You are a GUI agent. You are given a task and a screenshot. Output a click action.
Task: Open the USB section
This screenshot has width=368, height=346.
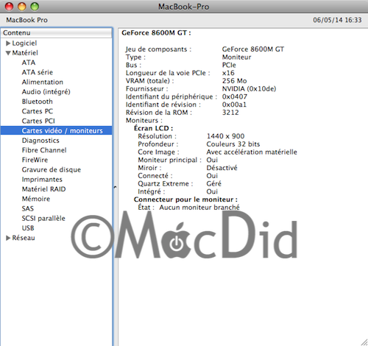[x=28, y=228]
